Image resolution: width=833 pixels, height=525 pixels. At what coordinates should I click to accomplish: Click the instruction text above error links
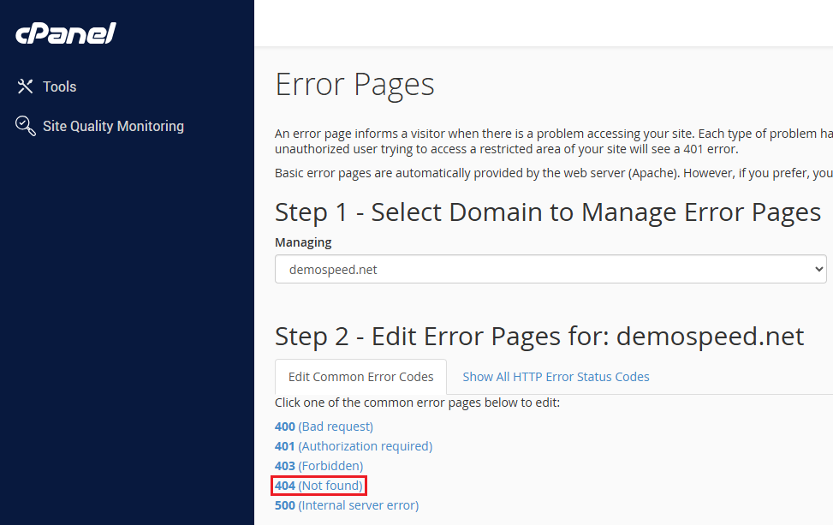[x=417, y=403]
